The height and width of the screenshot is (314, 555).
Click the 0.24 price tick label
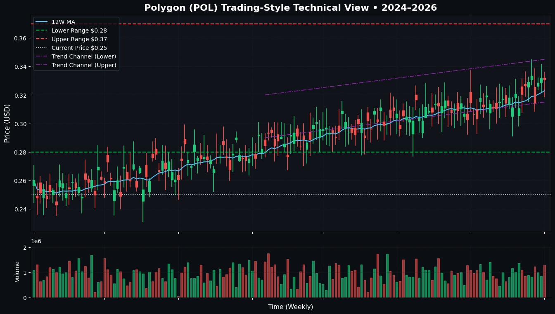[20, 209]
